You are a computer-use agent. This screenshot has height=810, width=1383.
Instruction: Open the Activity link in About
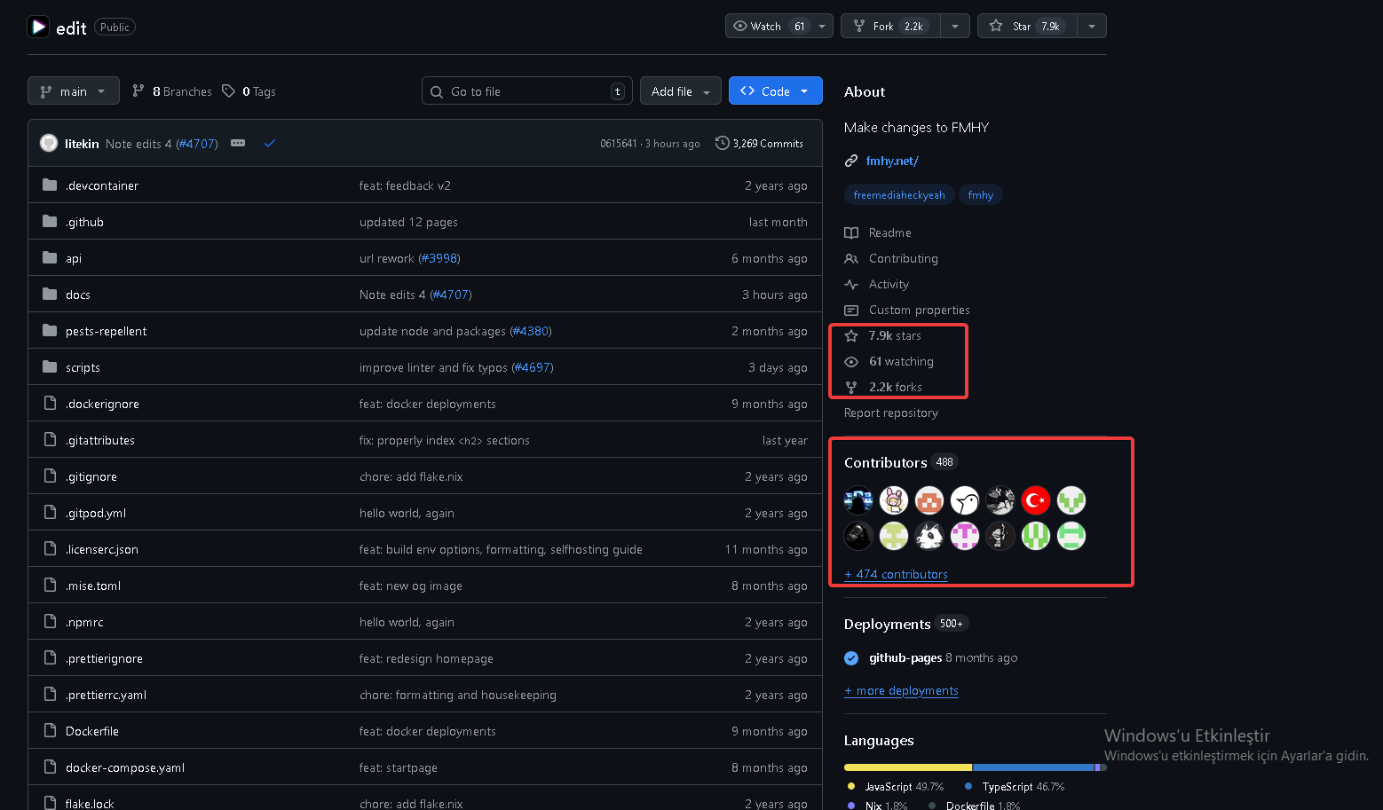pos(889,284)
